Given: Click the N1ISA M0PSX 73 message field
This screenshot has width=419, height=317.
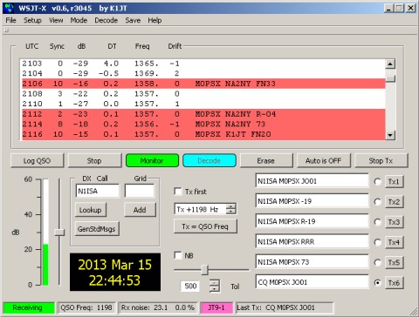Looking at the screenshot, I should tap(312, 262).
